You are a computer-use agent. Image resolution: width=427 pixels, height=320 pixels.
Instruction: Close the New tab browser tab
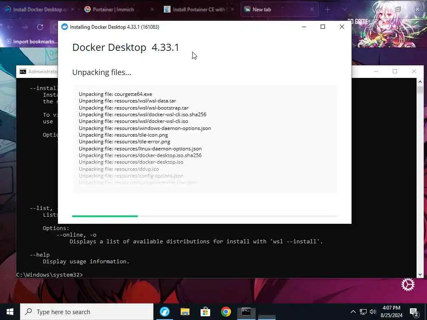click(x=312, y=9)
